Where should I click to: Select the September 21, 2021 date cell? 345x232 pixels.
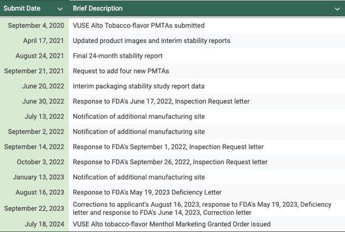(x=34, y=71)
